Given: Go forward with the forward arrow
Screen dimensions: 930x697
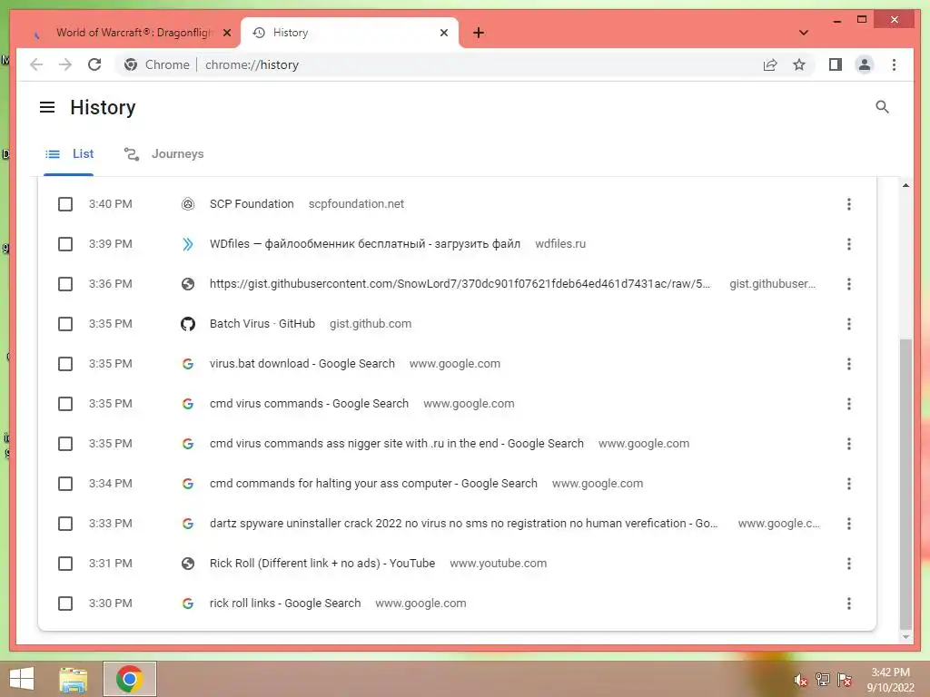Looking at the screenshot, I should tap(65, 64).
